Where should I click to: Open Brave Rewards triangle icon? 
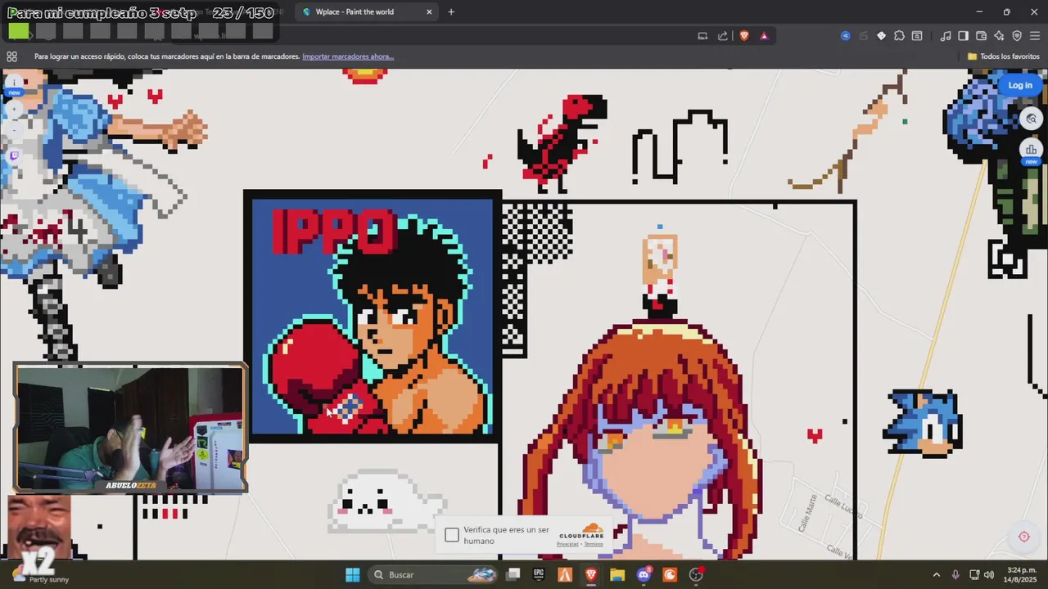tap(764, 36)
